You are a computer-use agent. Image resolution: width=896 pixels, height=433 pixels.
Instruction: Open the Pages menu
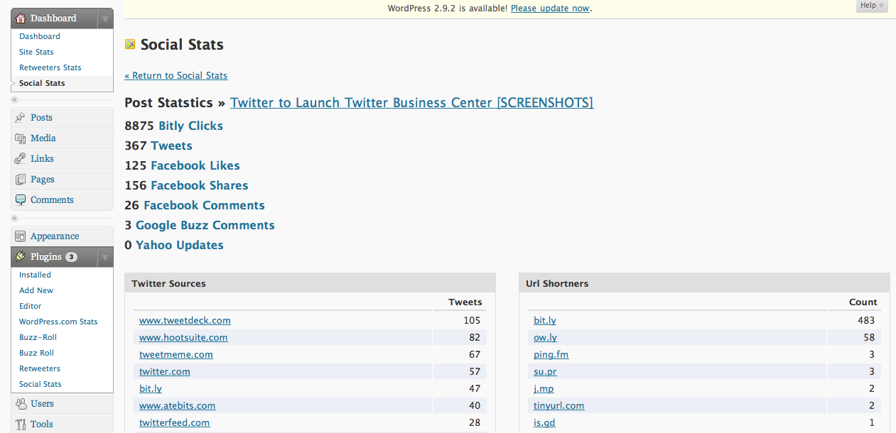point(43,180)
